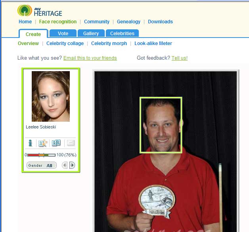
Task: Click the green face detection box on photo
Action: click(161, 125)
